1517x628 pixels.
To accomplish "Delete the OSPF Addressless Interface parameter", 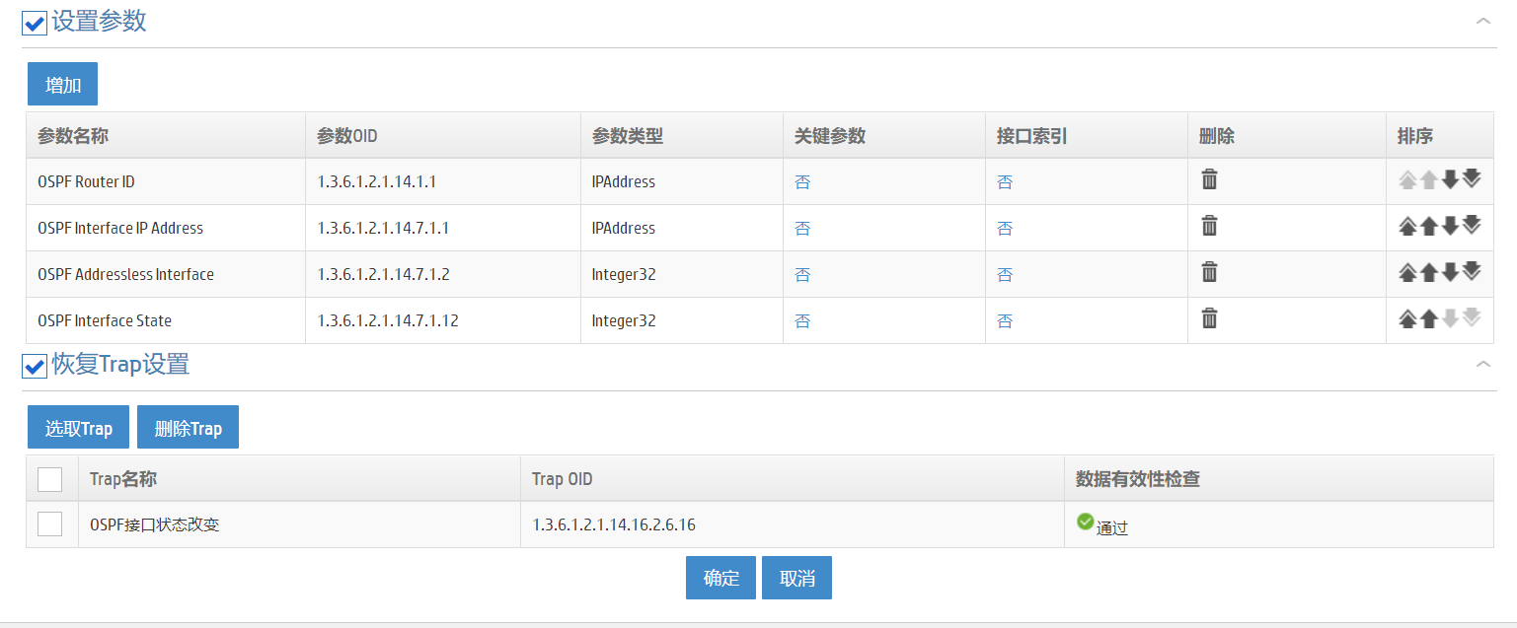I will pyautogui.click(x=1209, y=272).
